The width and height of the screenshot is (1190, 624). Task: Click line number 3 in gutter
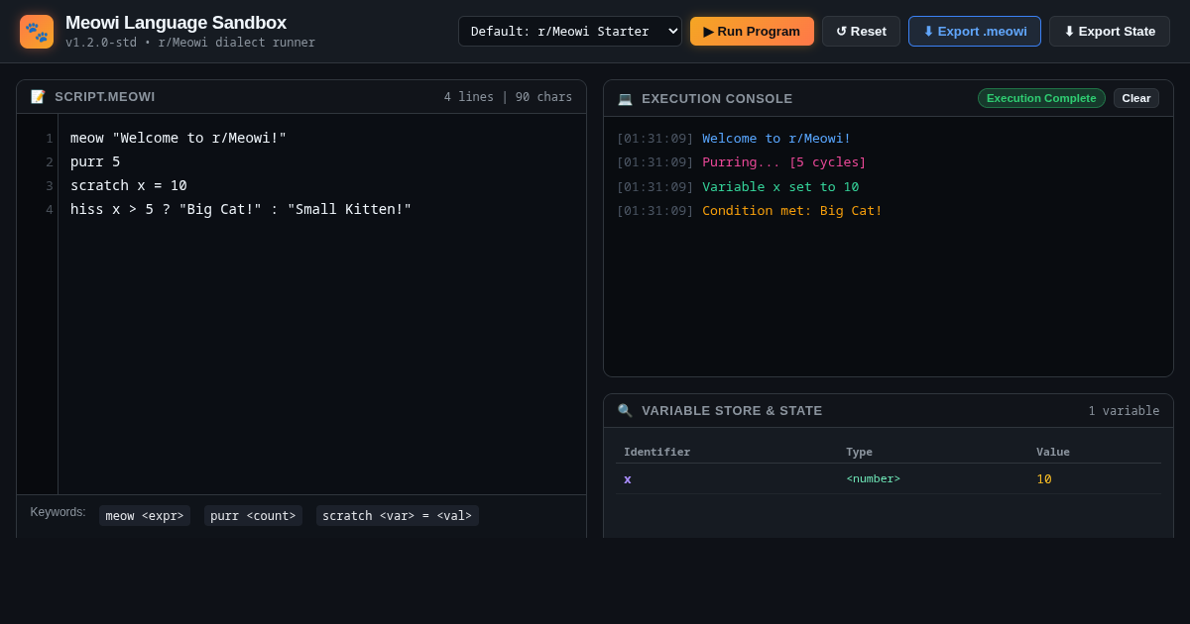click(x=49, y=185)
